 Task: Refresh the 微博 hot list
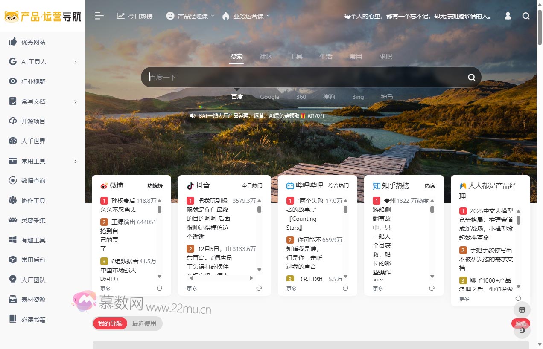(159, 288)
